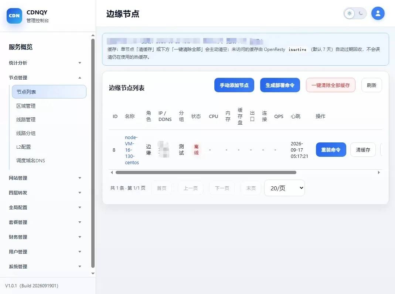This screenshot has width=395, height=294.
Task: Click the QPS column header
Action: [x=279, y=117]
